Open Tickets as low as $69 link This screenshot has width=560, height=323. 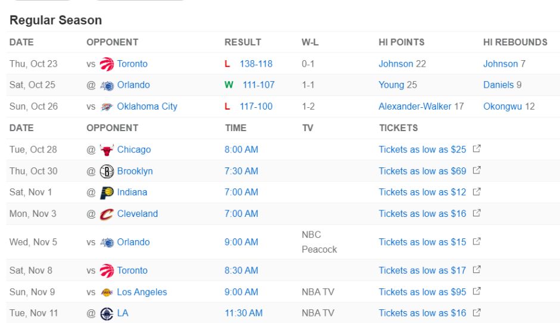point(422,171)
